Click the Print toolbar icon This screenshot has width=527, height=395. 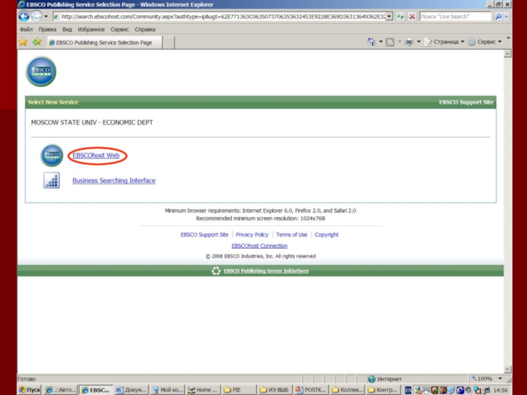[x=409, y=42]
